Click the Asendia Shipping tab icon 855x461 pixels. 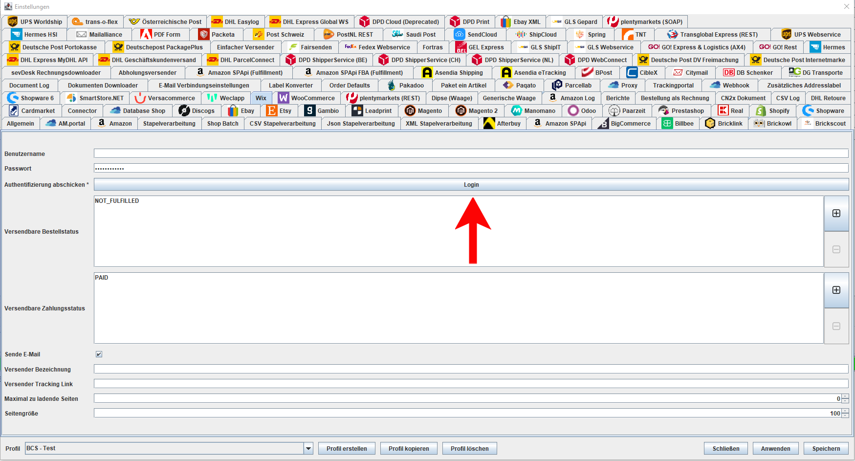pyautogui.click(x=427, y=72)
